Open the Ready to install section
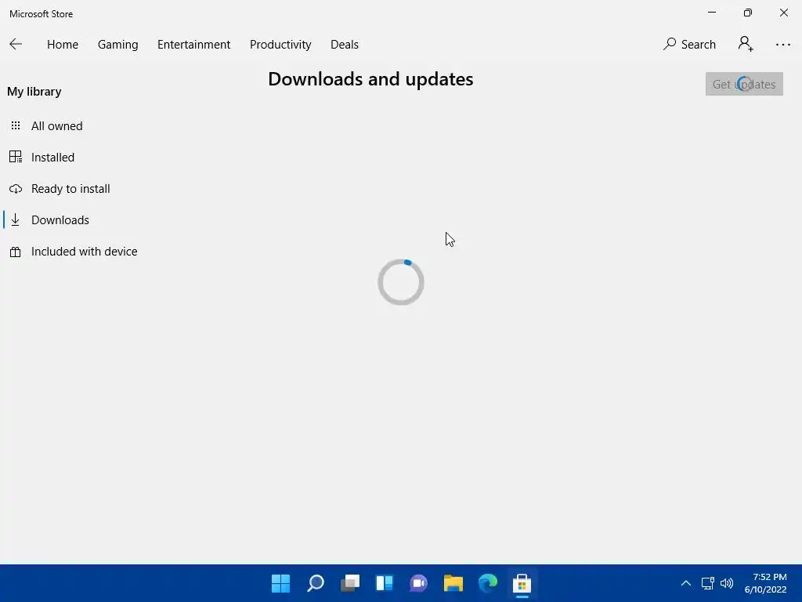802x602 pixels. tap(70, 189)
